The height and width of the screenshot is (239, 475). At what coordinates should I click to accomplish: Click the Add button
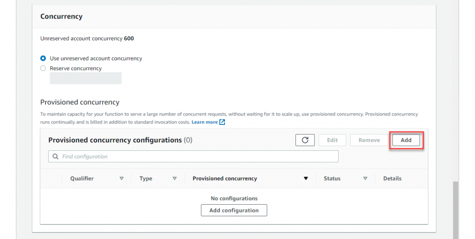point(406,140)
